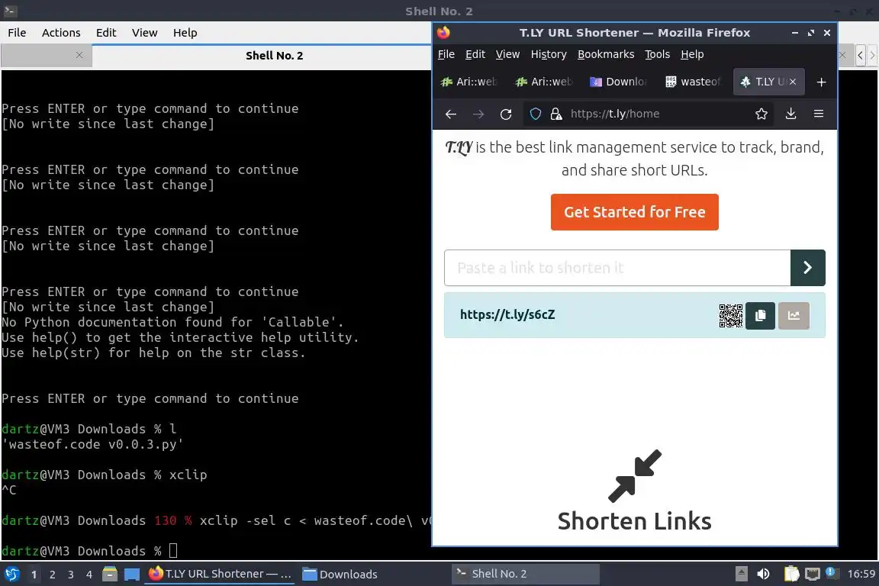This screenshot has height=586, width=879.
Task: Expand the hidden tray icons arrow
Action: (741, 574)
